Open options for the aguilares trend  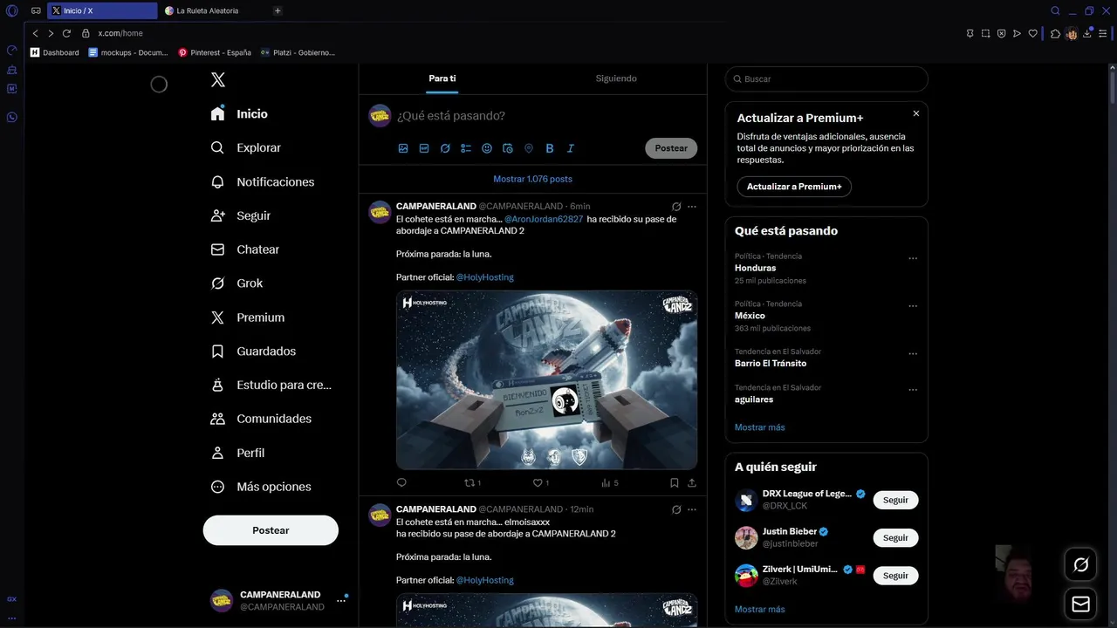[913, 390]
